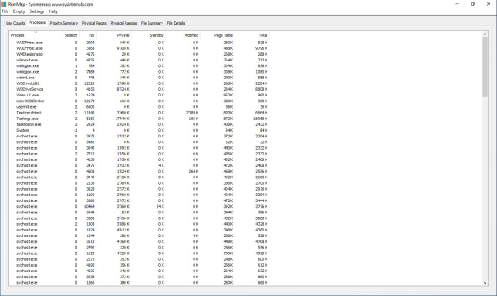Sort by the Total column header

253,35
